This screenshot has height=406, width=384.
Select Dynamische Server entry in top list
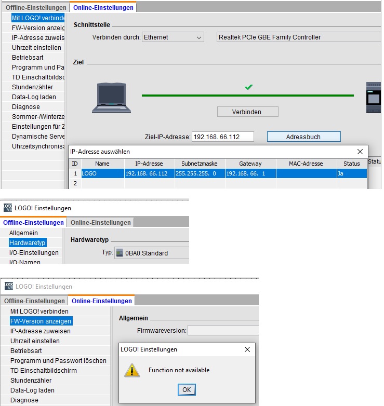38,136
